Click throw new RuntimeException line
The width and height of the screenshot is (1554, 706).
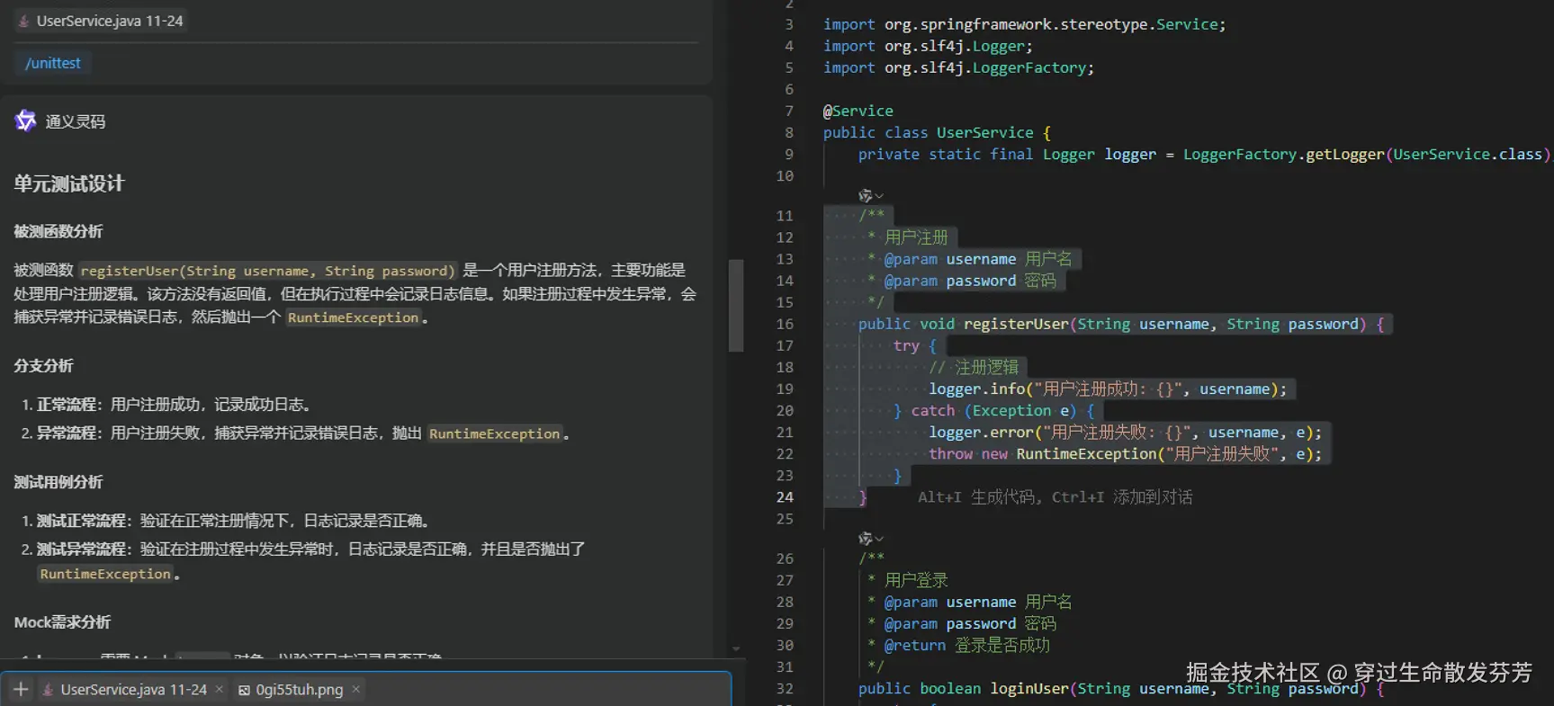pos(1126,453)
